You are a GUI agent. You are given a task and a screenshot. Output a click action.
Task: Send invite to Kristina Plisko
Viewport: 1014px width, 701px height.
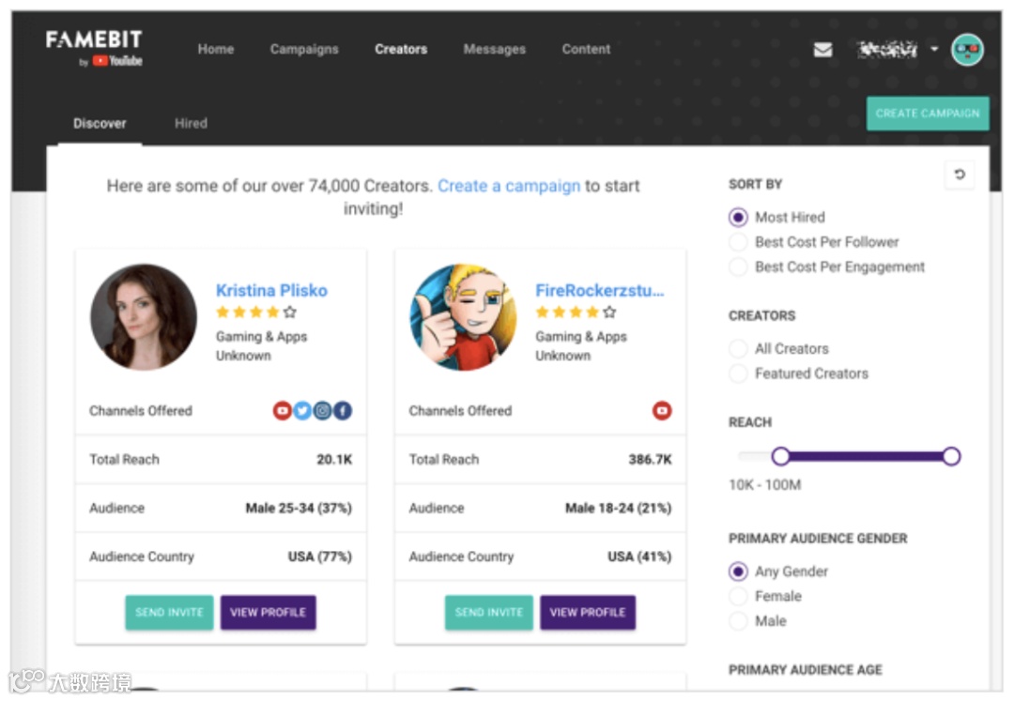coord(169,613)
